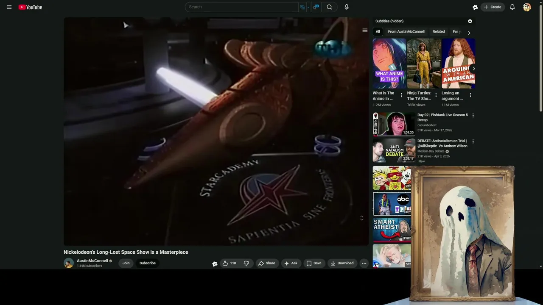Visit the AustinMcConnell channel name link
The height and width of the screenshot is (305, 543).
(92, 261)
